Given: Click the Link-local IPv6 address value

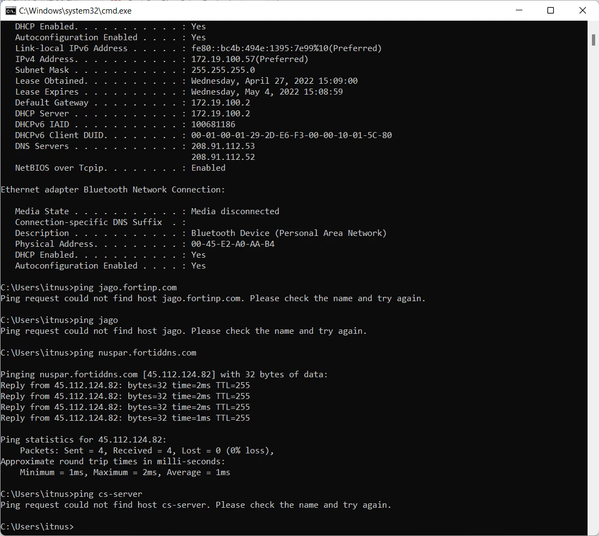Looking at the screenshot, I should pos(286,48).
